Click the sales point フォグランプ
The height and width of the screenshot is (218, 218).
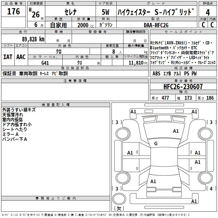click(x=158, y=63)
